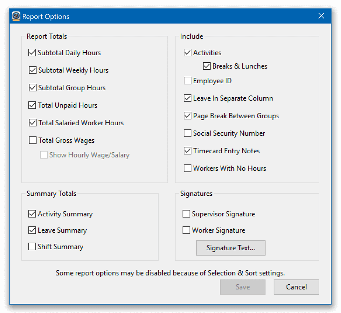Viewport: 341px width, 313px height.
Task: Toggle Subtotal Group Hours off
Action: (x=32, y=88)
